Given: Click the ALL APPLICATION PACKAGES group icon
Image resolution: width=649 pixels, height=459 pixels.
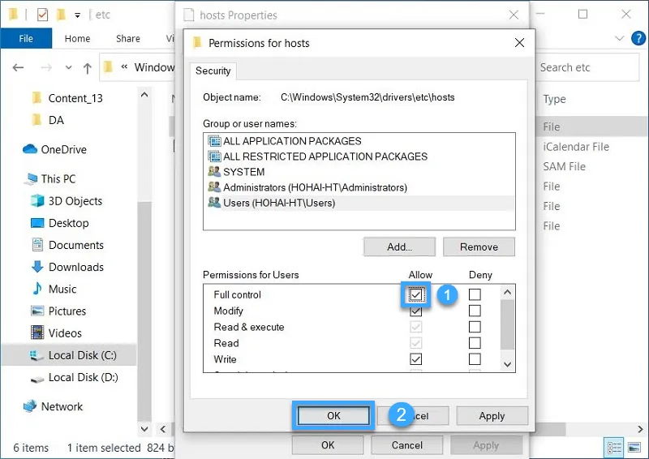Looking at the screenshot, I should pos(214,141).
